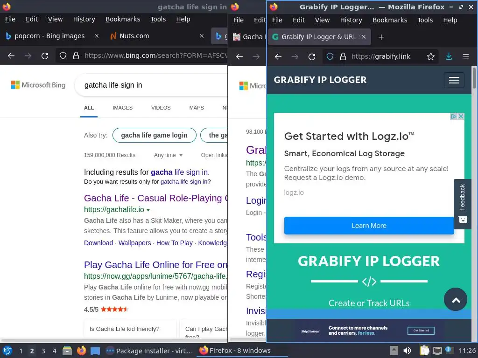Switch to workspace 3

tap(43, 351)
